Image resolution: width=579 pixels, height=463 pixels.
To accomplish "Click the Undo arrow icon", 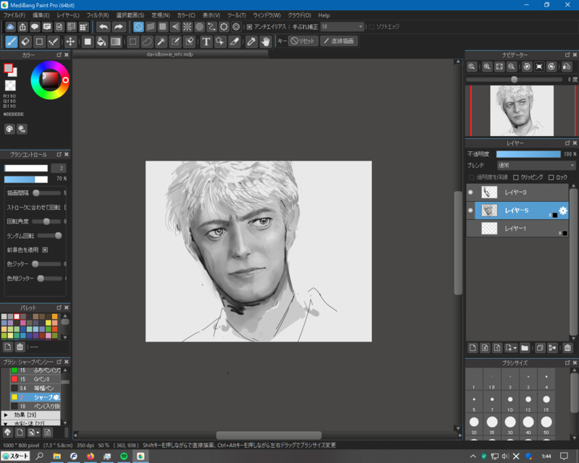I will (104, 27).
